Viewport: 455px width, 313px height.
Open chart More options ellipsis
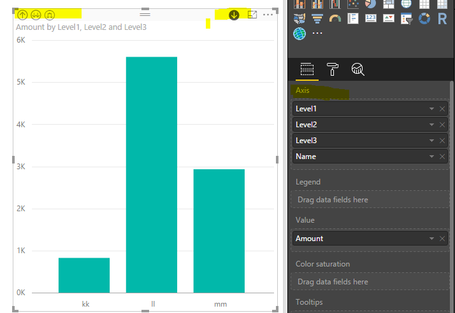pos(268,15)
